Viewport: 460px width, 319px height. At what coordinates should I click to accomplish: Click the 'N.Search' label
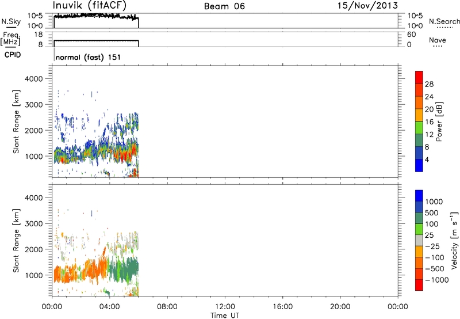(444, 21)
